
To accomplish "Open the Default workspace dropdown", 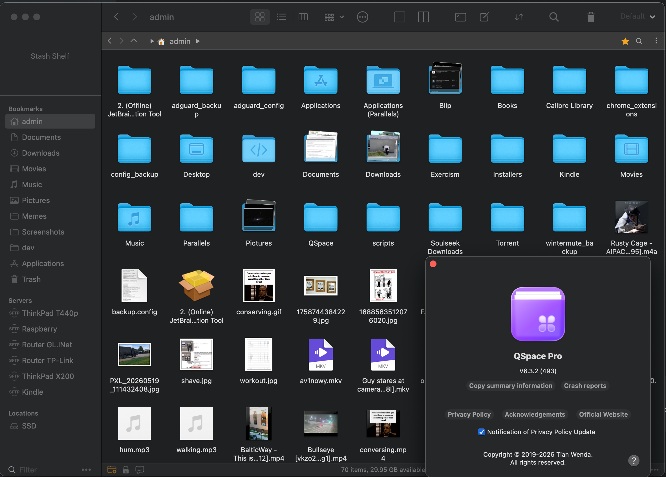I will pos(638,16).
